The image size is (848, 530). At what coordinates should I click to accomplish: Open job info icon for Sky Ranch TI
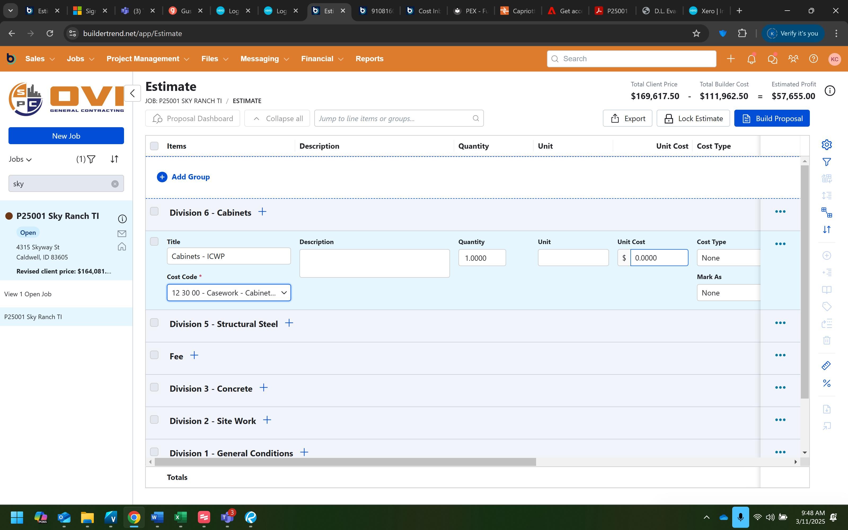pos(122,219)
